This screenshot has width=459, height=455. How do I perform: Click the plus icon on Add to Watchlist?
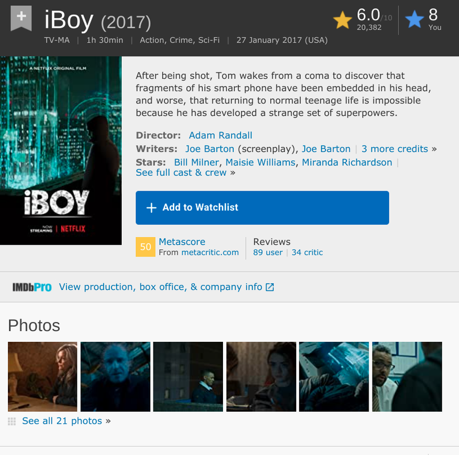click(151, 208)
